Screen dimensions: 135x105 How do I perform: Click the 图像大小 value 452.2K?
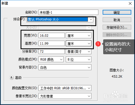coord(117,77)
